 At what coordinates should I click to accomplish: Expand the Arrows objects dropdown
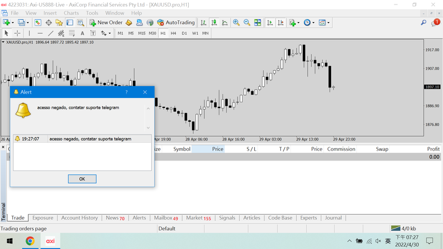[110, 34]
